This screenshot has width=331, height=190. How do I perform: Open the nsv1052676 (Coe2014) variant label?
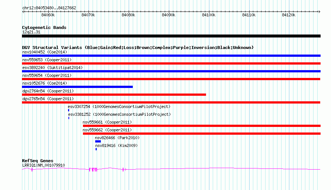click(x=45, y=83)
